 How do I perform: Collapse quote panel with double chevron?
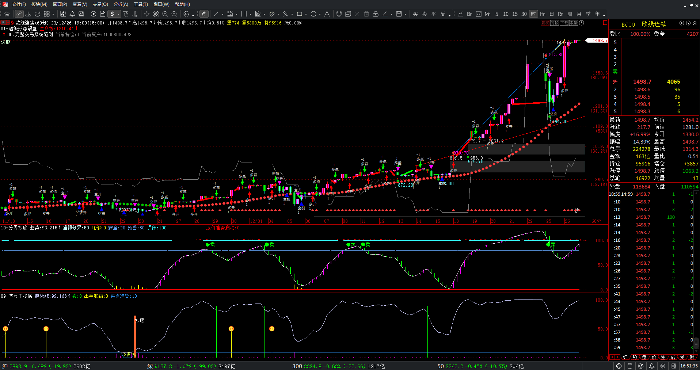[695, 23]
